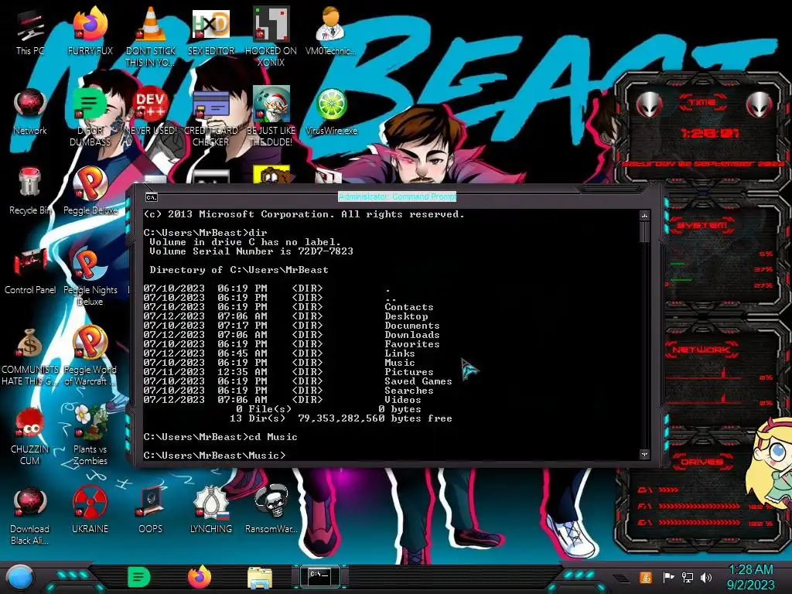Screen dimensions: 792x594
Task: Click the NETWORK header in the gadget
Action: pyautogui.click(x=702, y=350)
